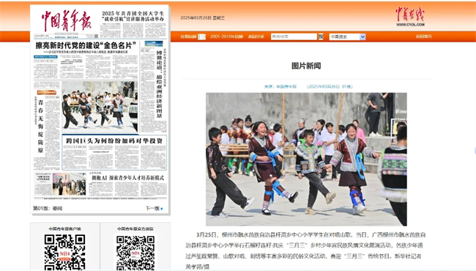Click the return-to-homepage link on orange bar
This screenshot has width=476, height=271.
coord(423,37)
